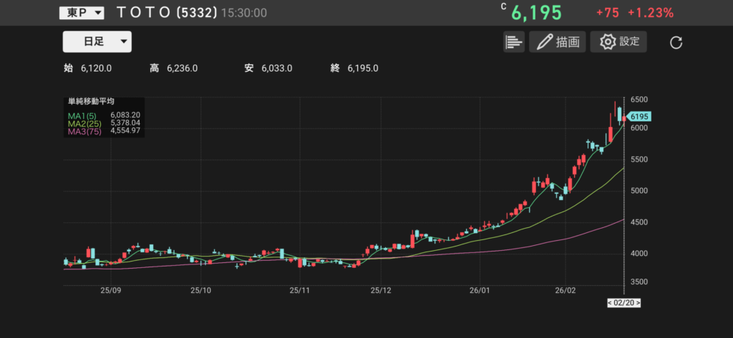The width and height of the screenshot is (733, 338).
Task: Open 設定 gear settings
Action: coord(618,41)
